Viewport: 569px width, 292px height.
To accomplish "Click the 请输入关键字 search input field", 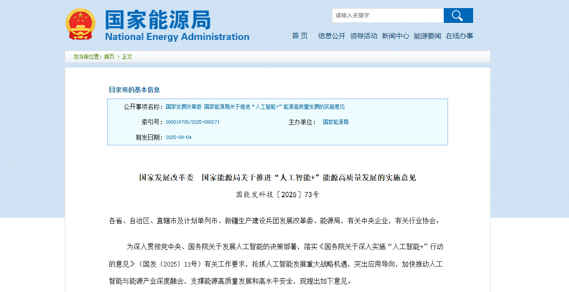I will pyautogui.click(x=388, y=15).
